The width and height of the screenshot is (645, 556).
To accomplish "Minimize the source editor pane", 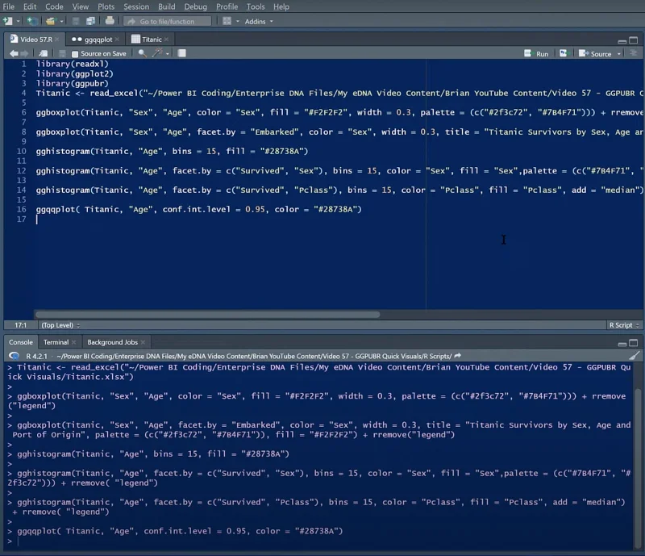I will (622, 40).
